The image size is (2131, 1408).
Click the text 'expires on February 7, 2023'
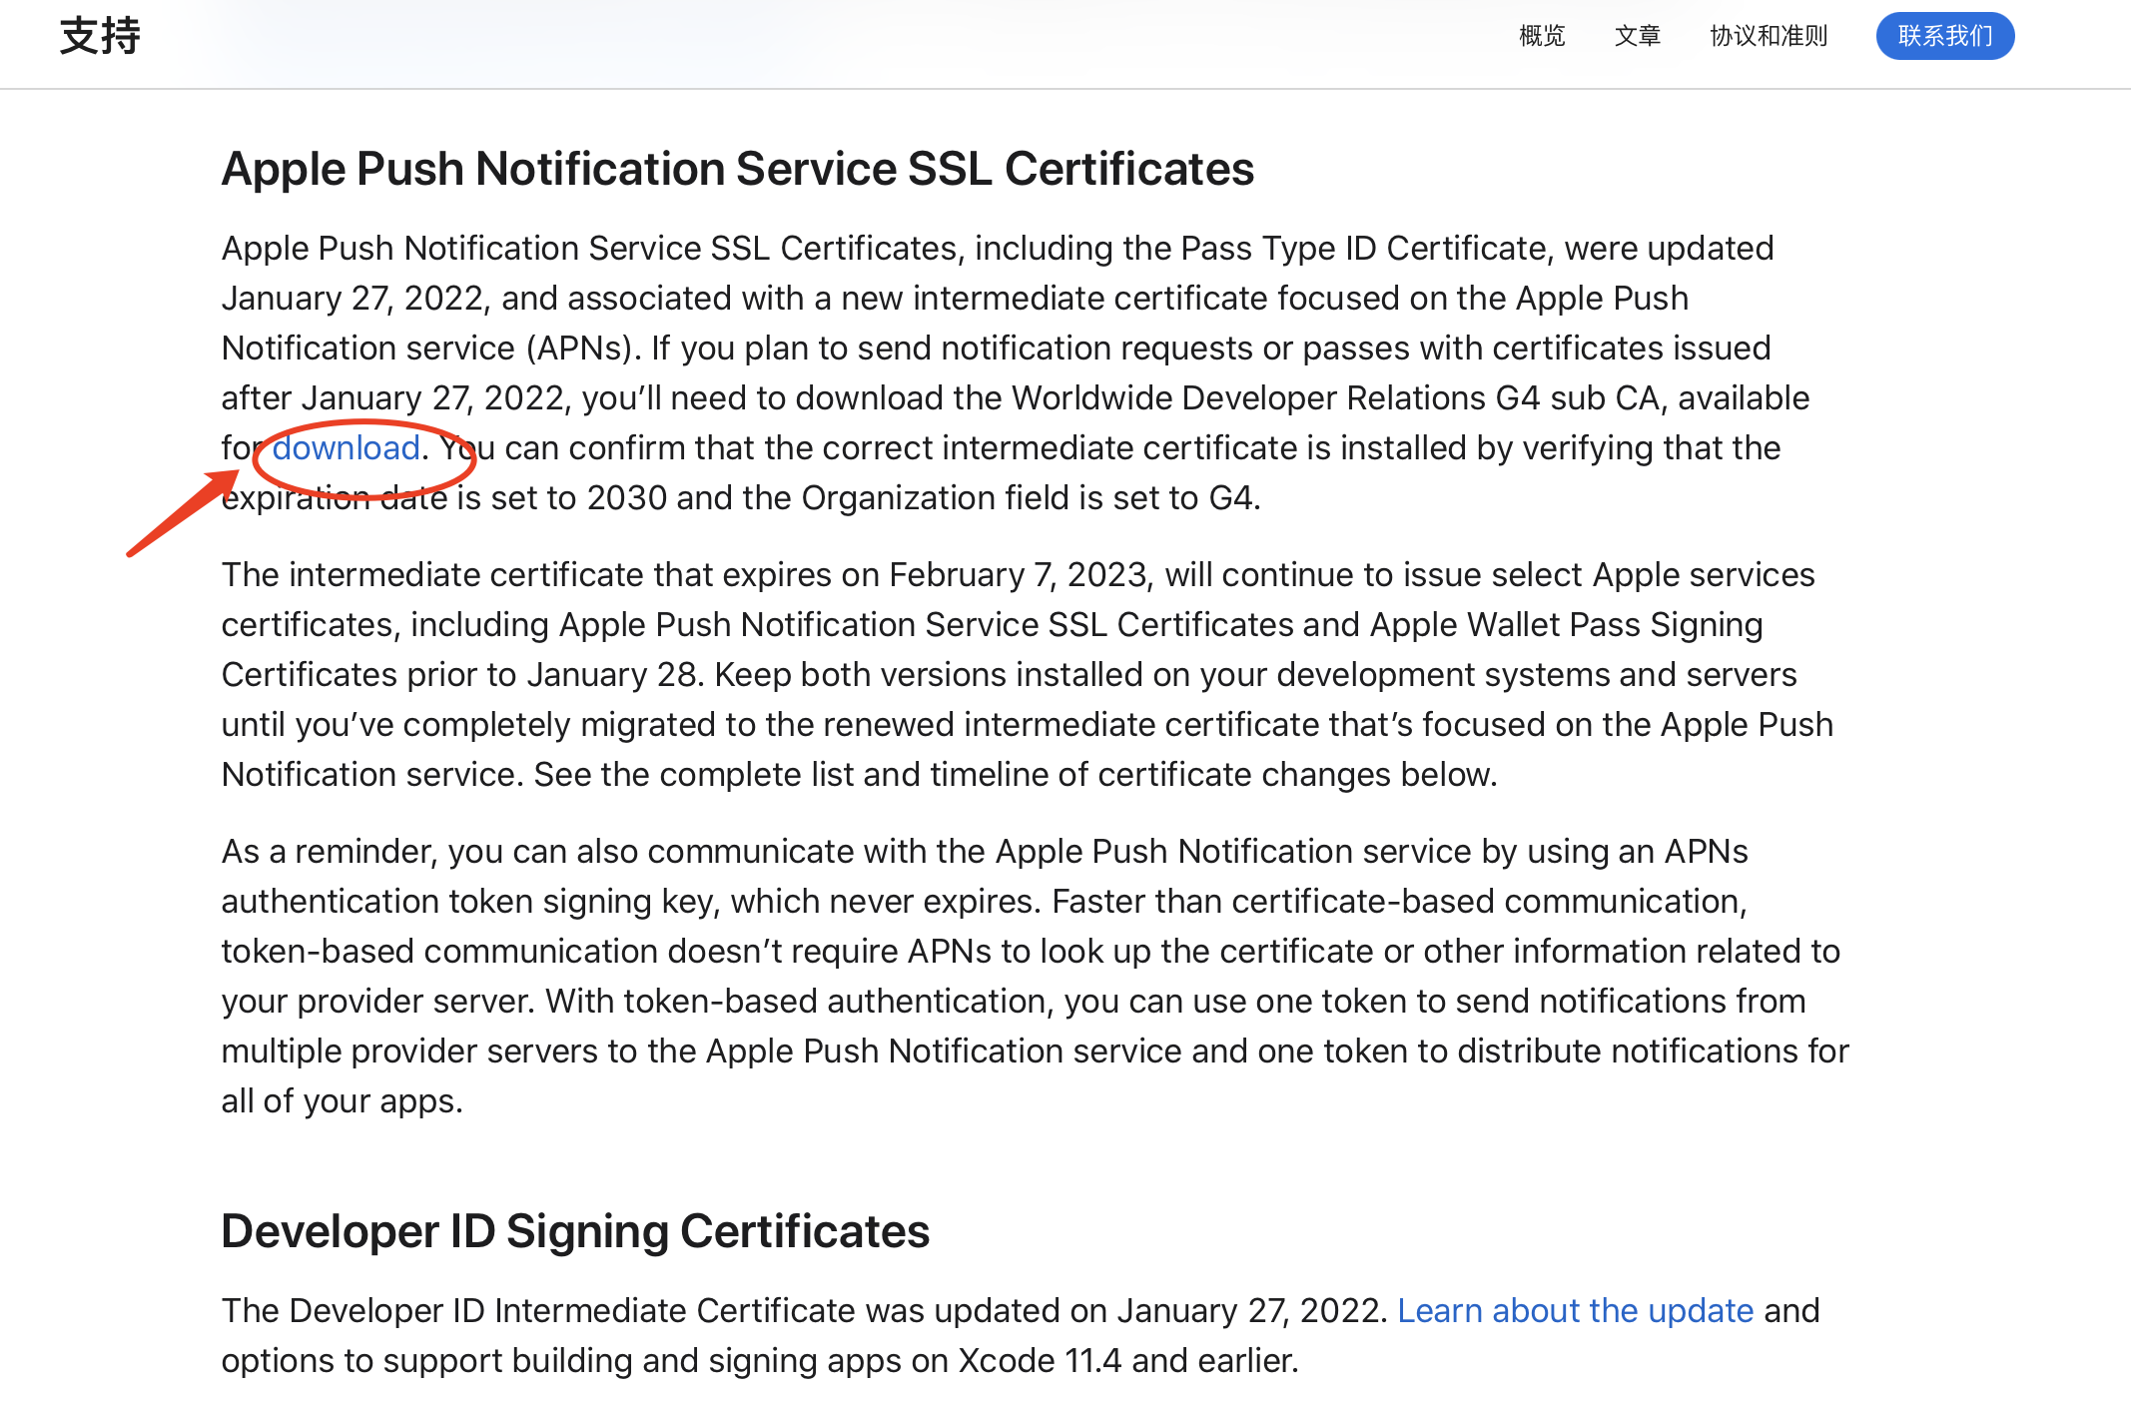(x=935, y=574)
